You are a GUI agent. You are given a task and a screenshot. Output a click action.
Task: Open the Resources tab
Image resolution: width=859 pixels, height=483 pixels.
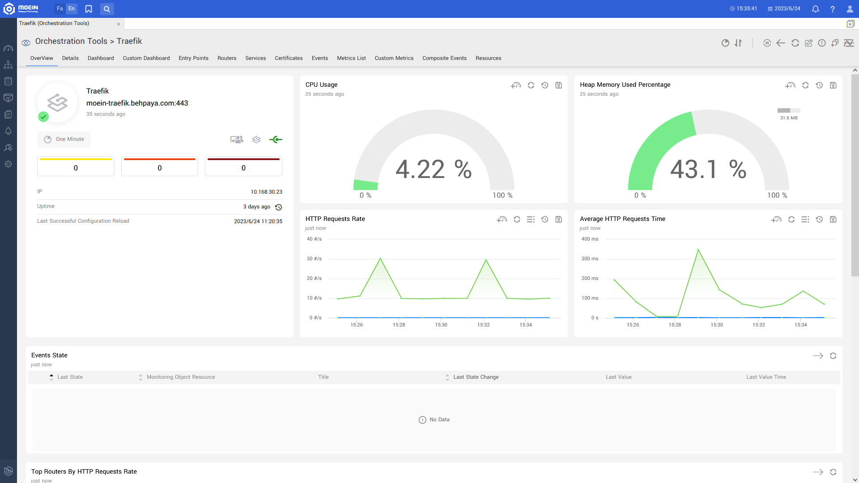(x=488, y=58)
